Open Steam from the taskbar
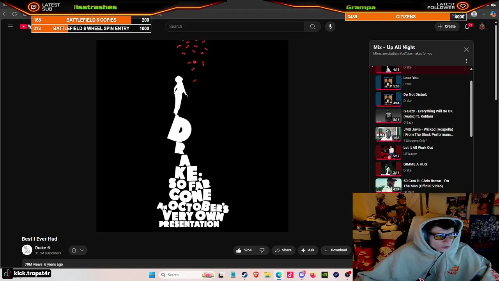 tap(244, 275)
